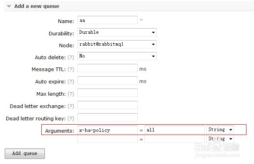
Task: Click the Message TTL help (?) icon
Action: point(71,69)
